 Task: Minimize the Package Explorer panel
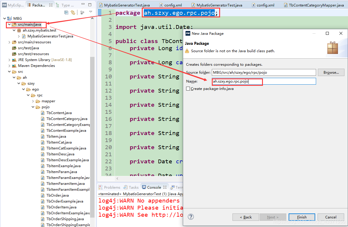pyautogui.click(x=83, y=4)
